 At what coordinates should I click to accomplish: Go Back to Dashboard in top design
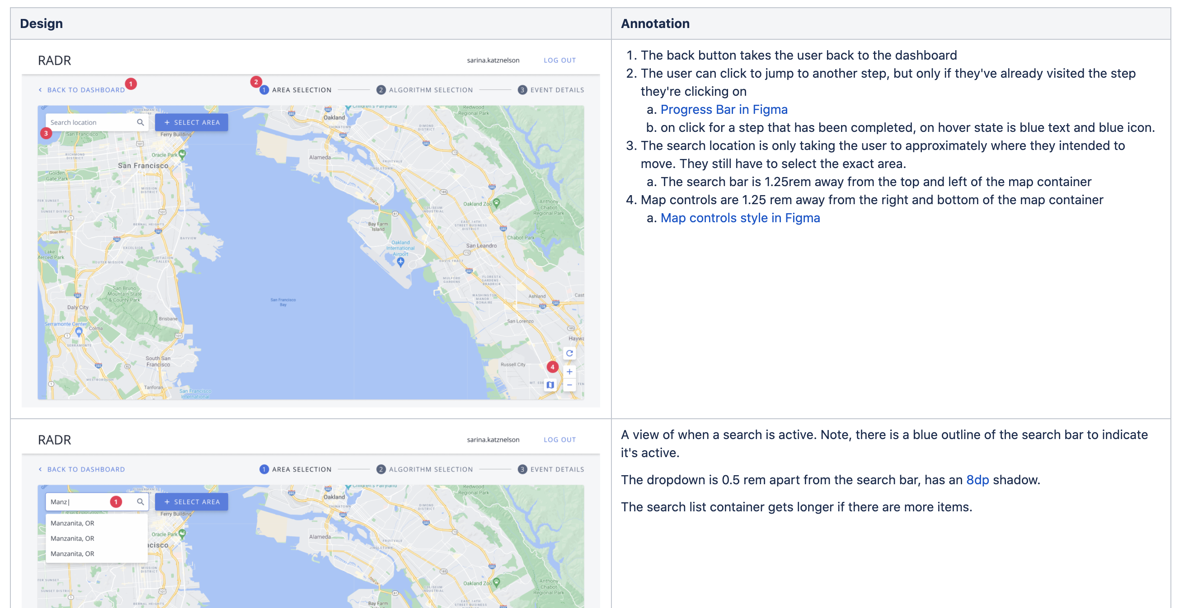[x=82, y=90]
